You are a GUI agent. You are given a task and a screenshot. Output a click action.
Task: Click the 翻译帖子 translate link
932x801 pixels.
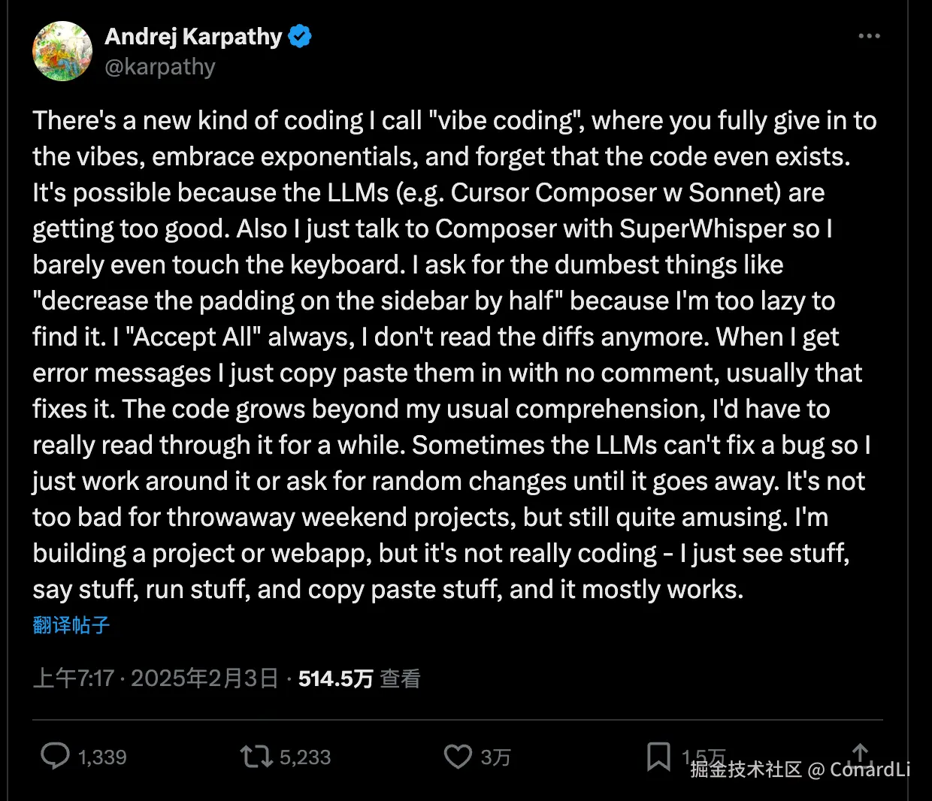point(71,624)
